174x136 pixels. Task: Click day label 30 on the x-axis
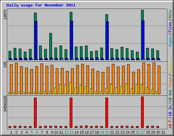point(158,132)
